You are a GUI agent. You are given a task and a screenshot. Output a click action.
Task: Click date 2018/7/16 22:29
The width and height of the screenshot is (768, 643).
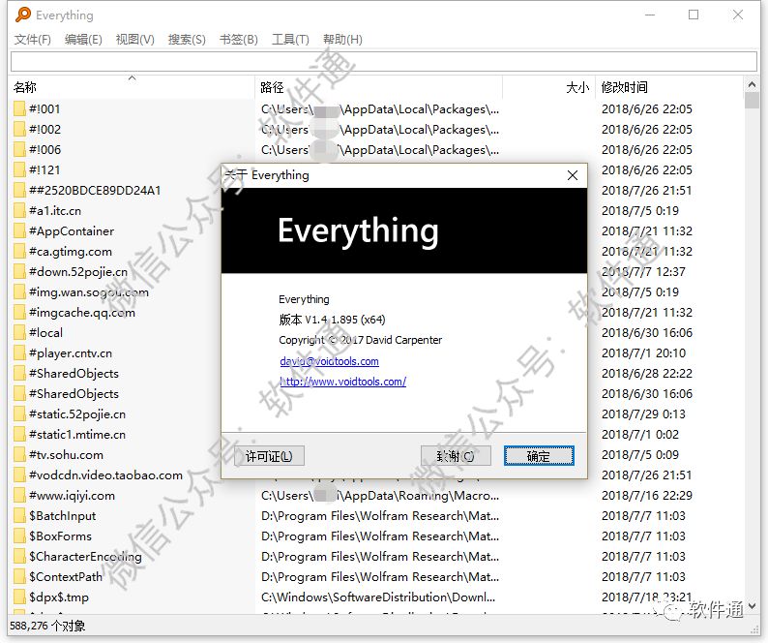[647, 496]
